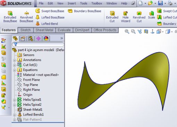Open the display style dropdown arrow
This screenshot has height=127, width=177.
(x=172, y=32)
